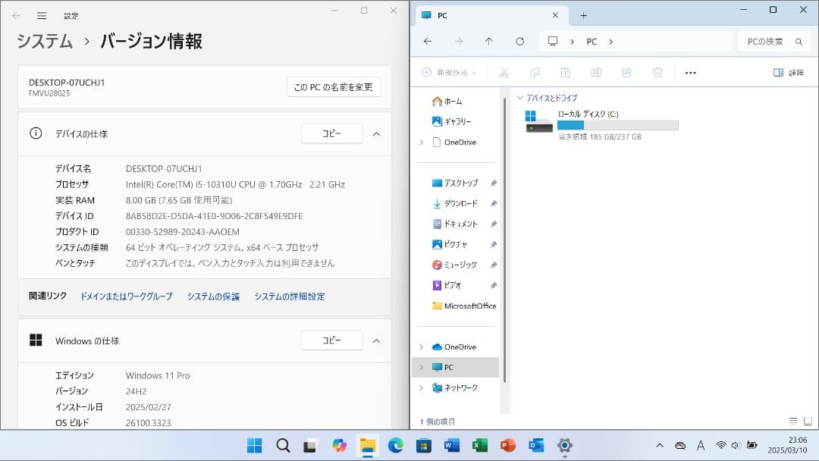Click the Share icon in Explorer toolbar
The image size is (819, 461).
(x=626, y=72)
